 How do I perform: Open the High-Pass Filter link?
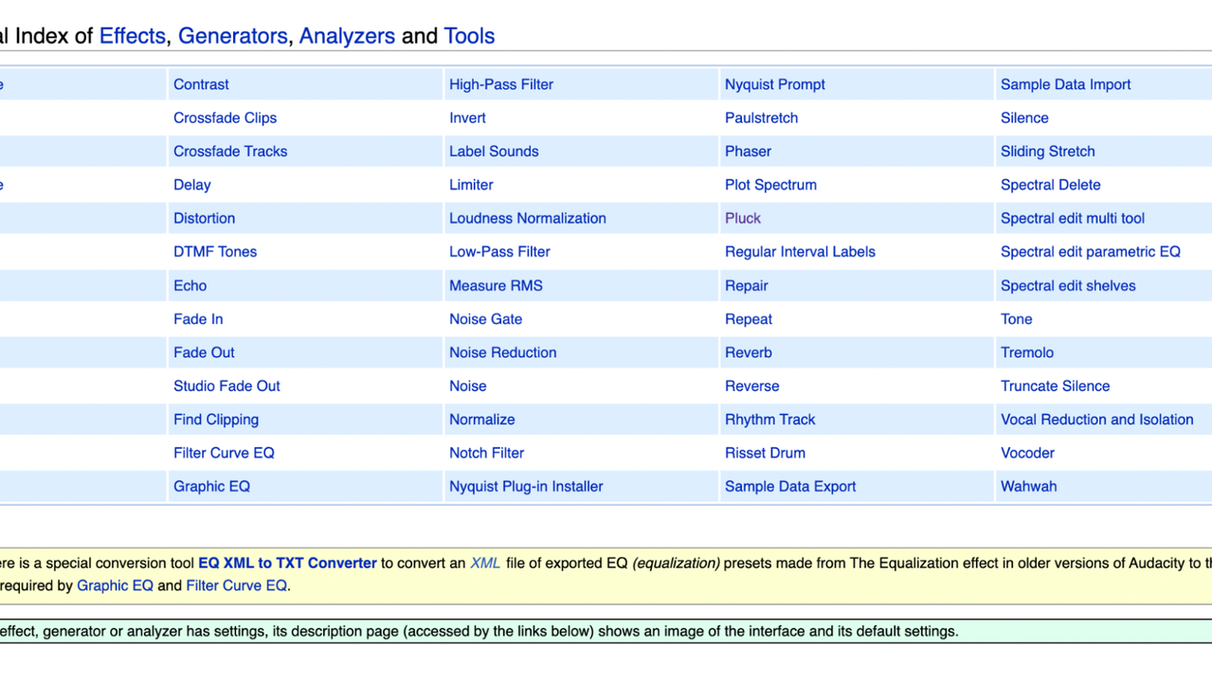[500, 84]
